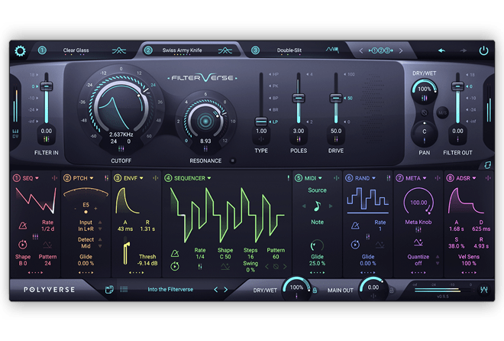Go to next preset arrow

(x=226, y=289)
